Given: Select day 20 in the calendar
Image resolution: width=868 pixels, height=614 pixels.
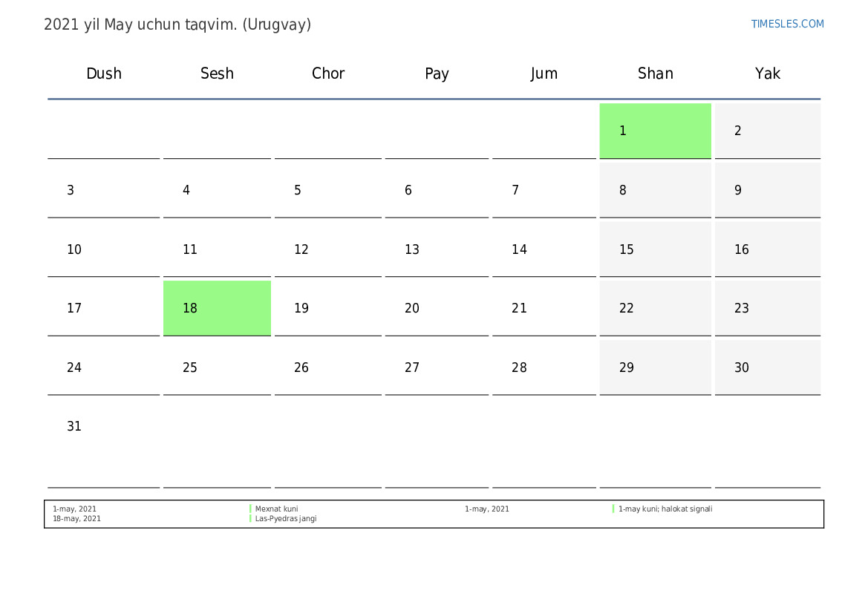Looking at the screenshot, I should (437, 308).
